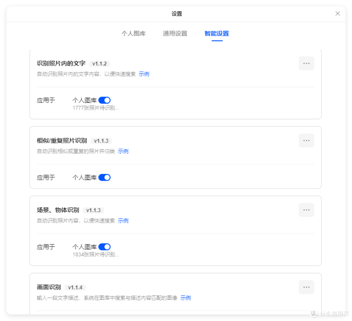The width and height of the screenshot is (352, 321).
Task: Click the v1.1.4 version badge
Action: coord(75,287)
